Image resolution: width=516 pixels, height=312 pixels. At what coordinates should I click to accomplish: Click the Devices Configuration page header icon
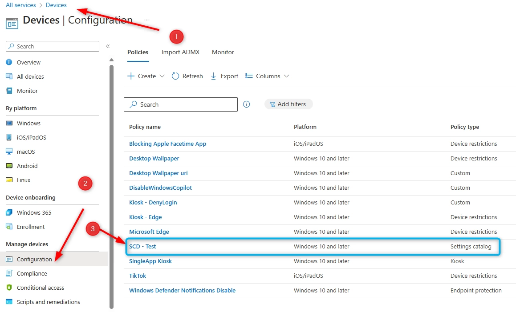[x=12, y=24]
